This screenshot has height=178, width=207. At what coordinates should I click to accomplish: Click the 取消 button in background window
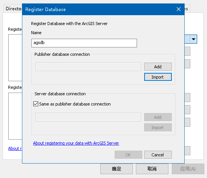152,169
